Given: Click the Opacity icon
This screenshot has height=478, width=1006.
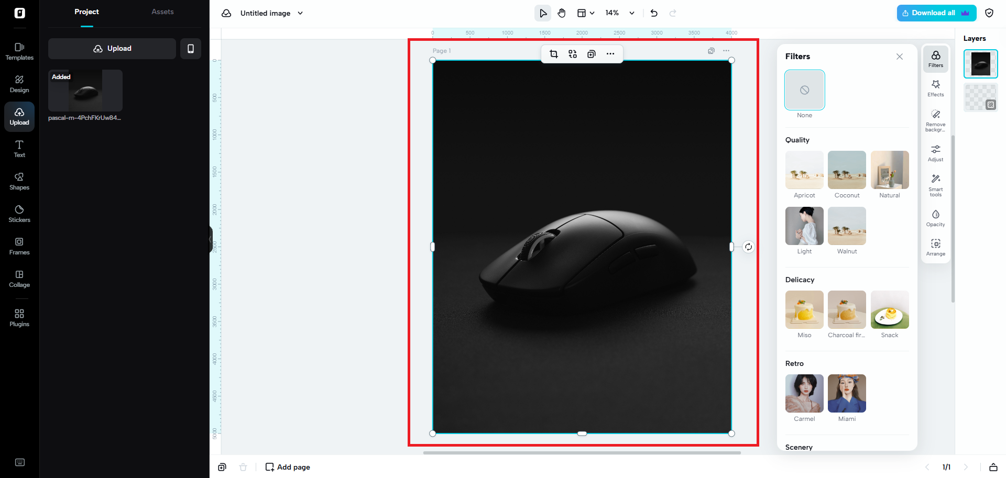Looking at the screenshot, I should 935,218.
